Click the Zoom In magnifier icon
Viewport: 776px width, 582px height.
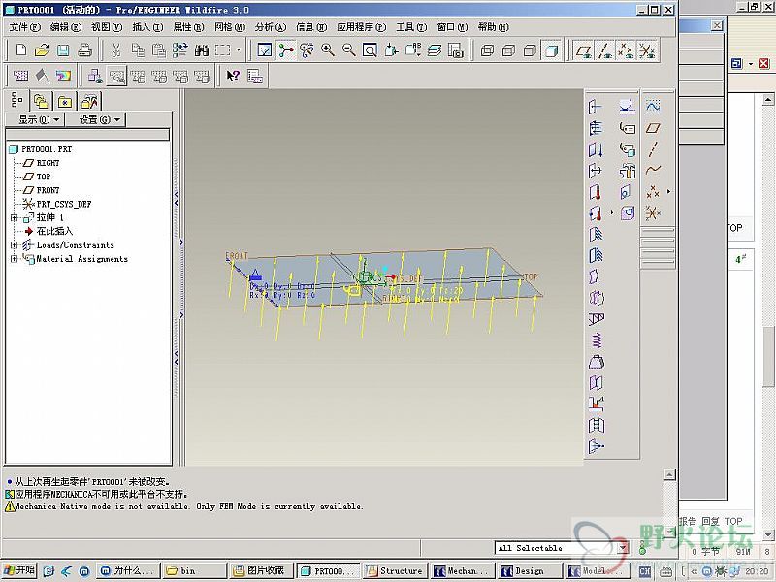(328, 50)
